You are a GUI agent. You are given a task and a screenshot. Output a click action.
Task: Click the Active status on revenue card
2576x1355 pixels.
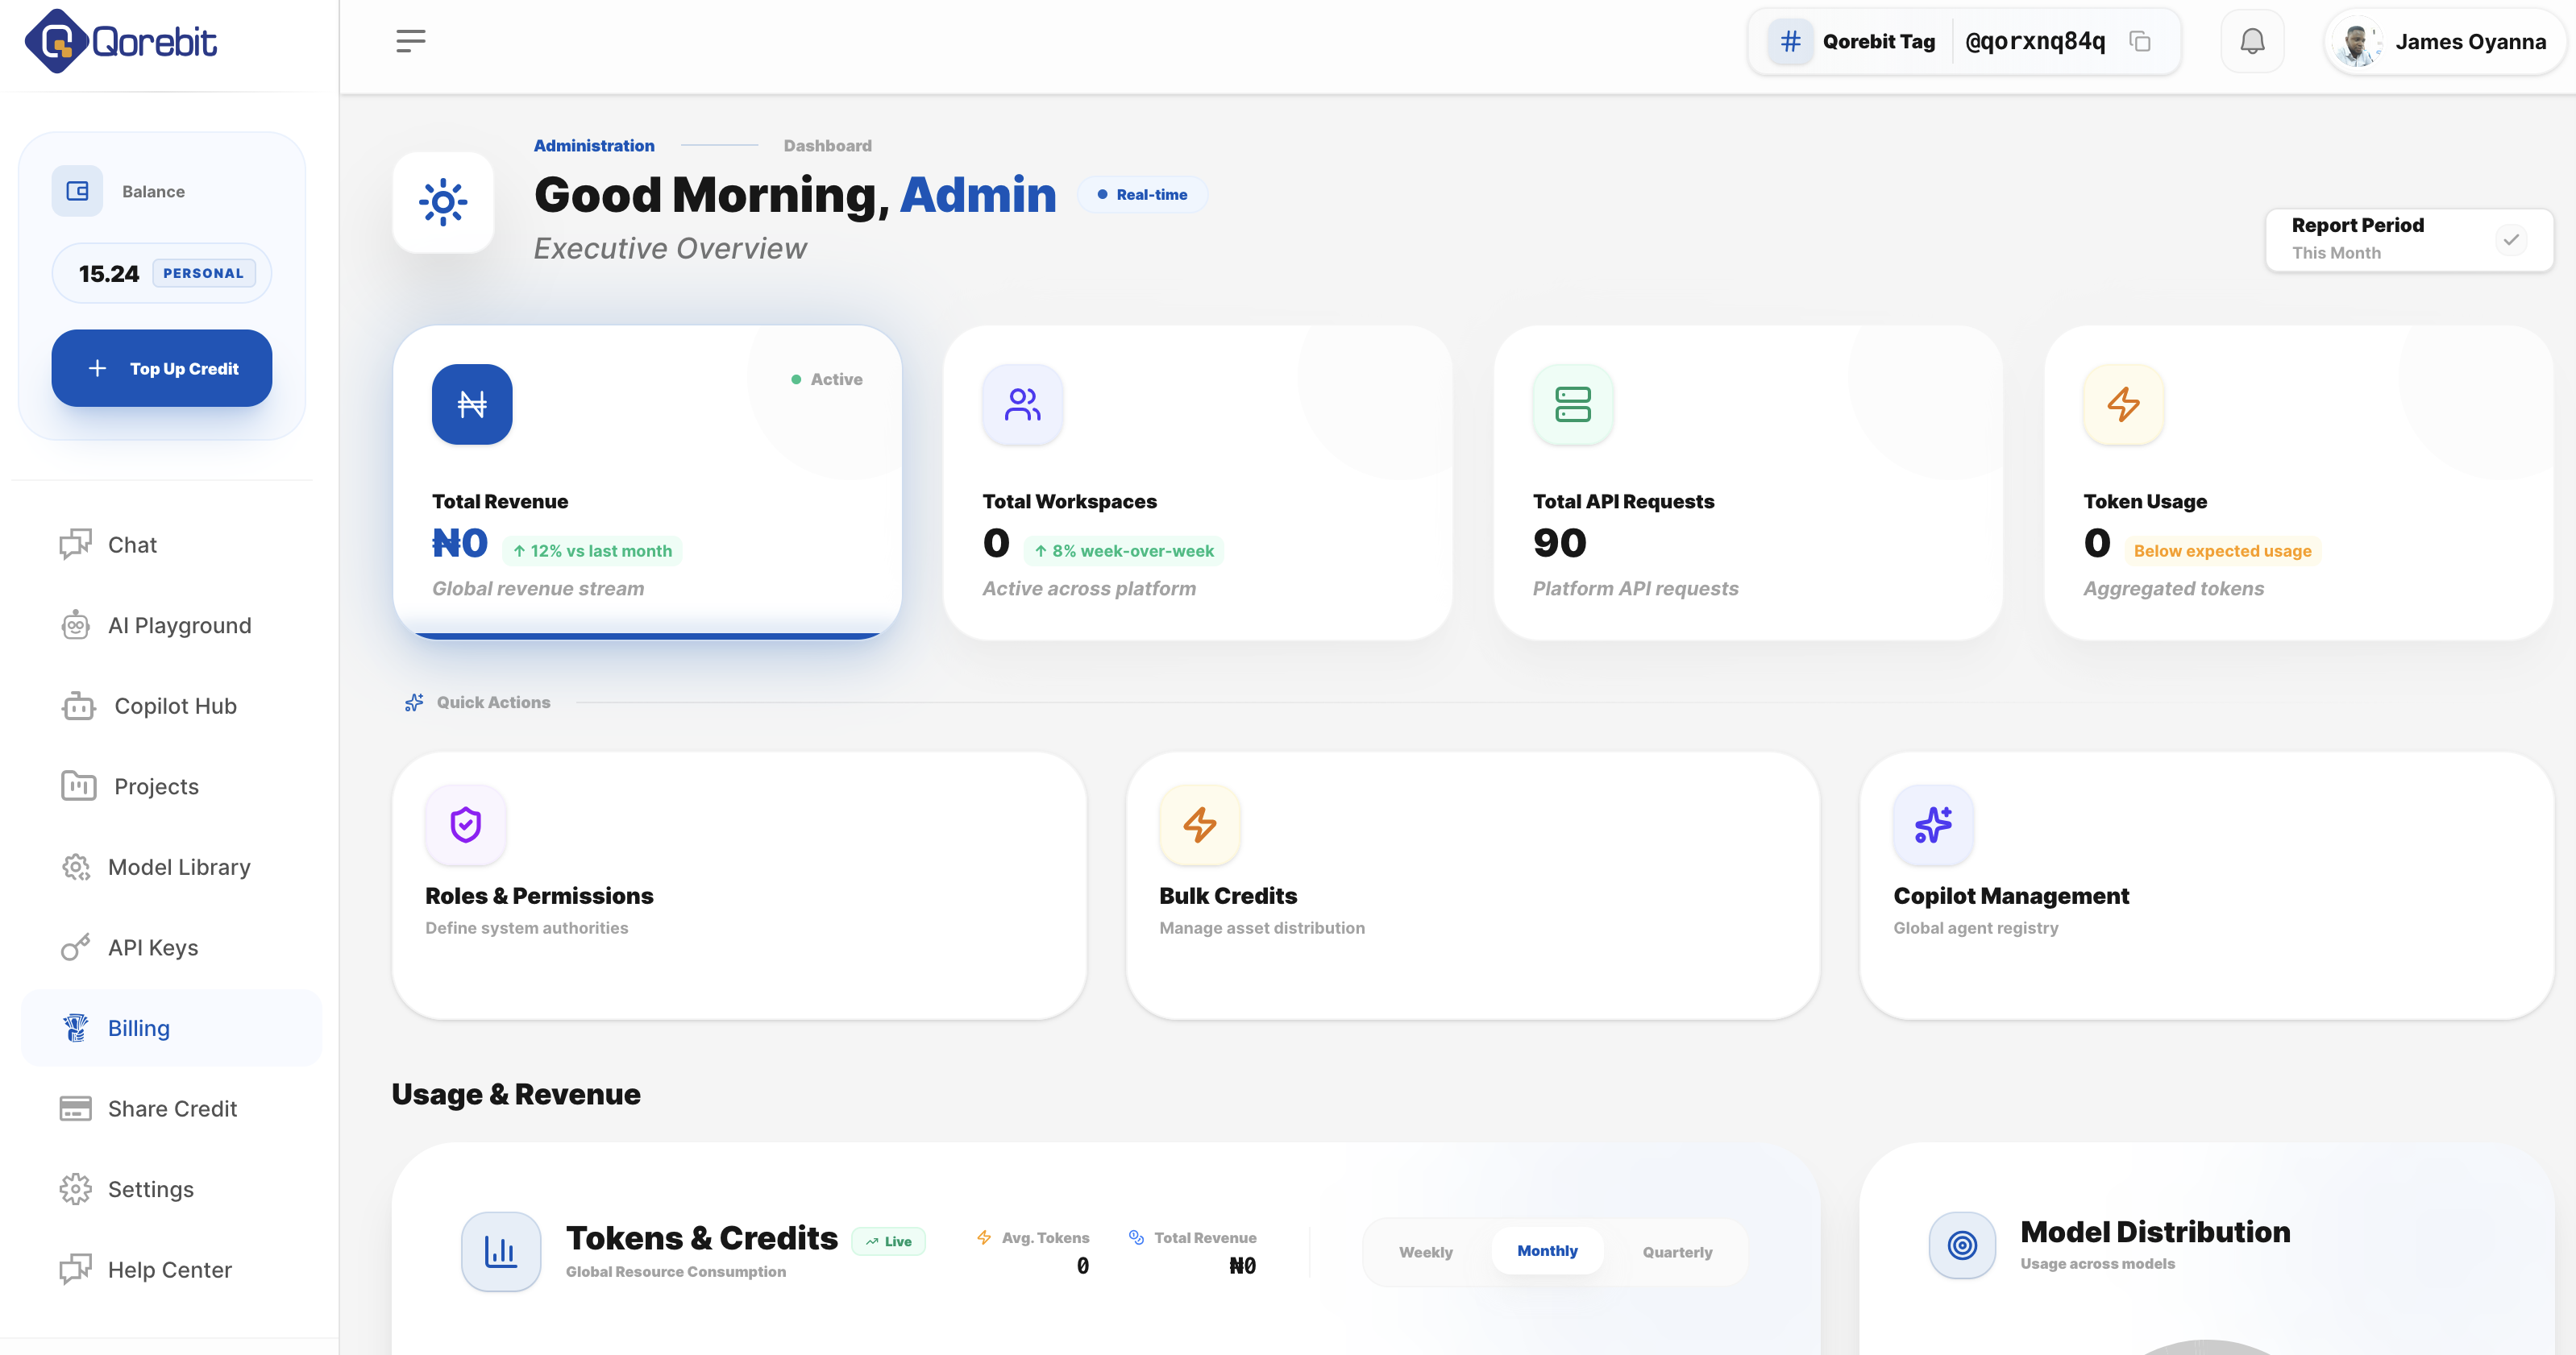tap(827, 379)
